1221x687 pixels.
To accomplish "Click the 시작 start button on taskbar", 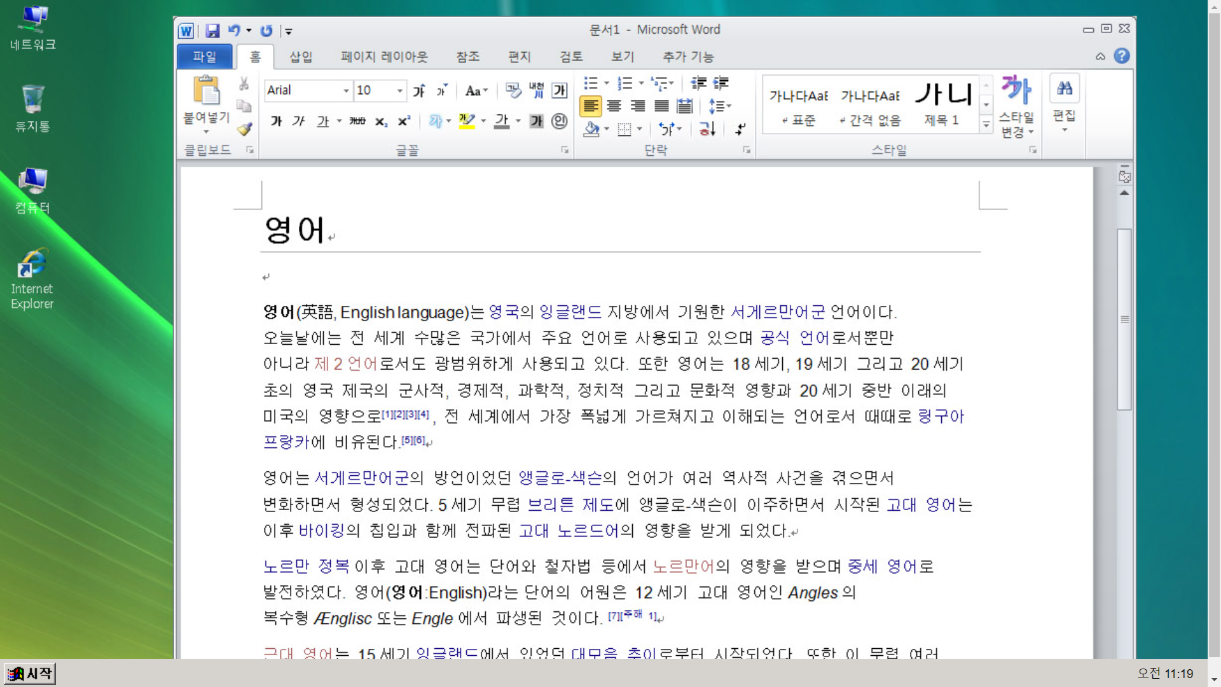I will coord(30,673).
